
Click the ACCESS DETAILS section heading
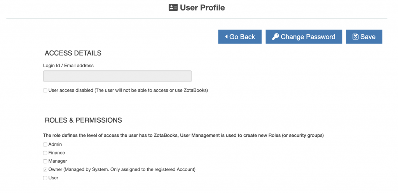73,53
